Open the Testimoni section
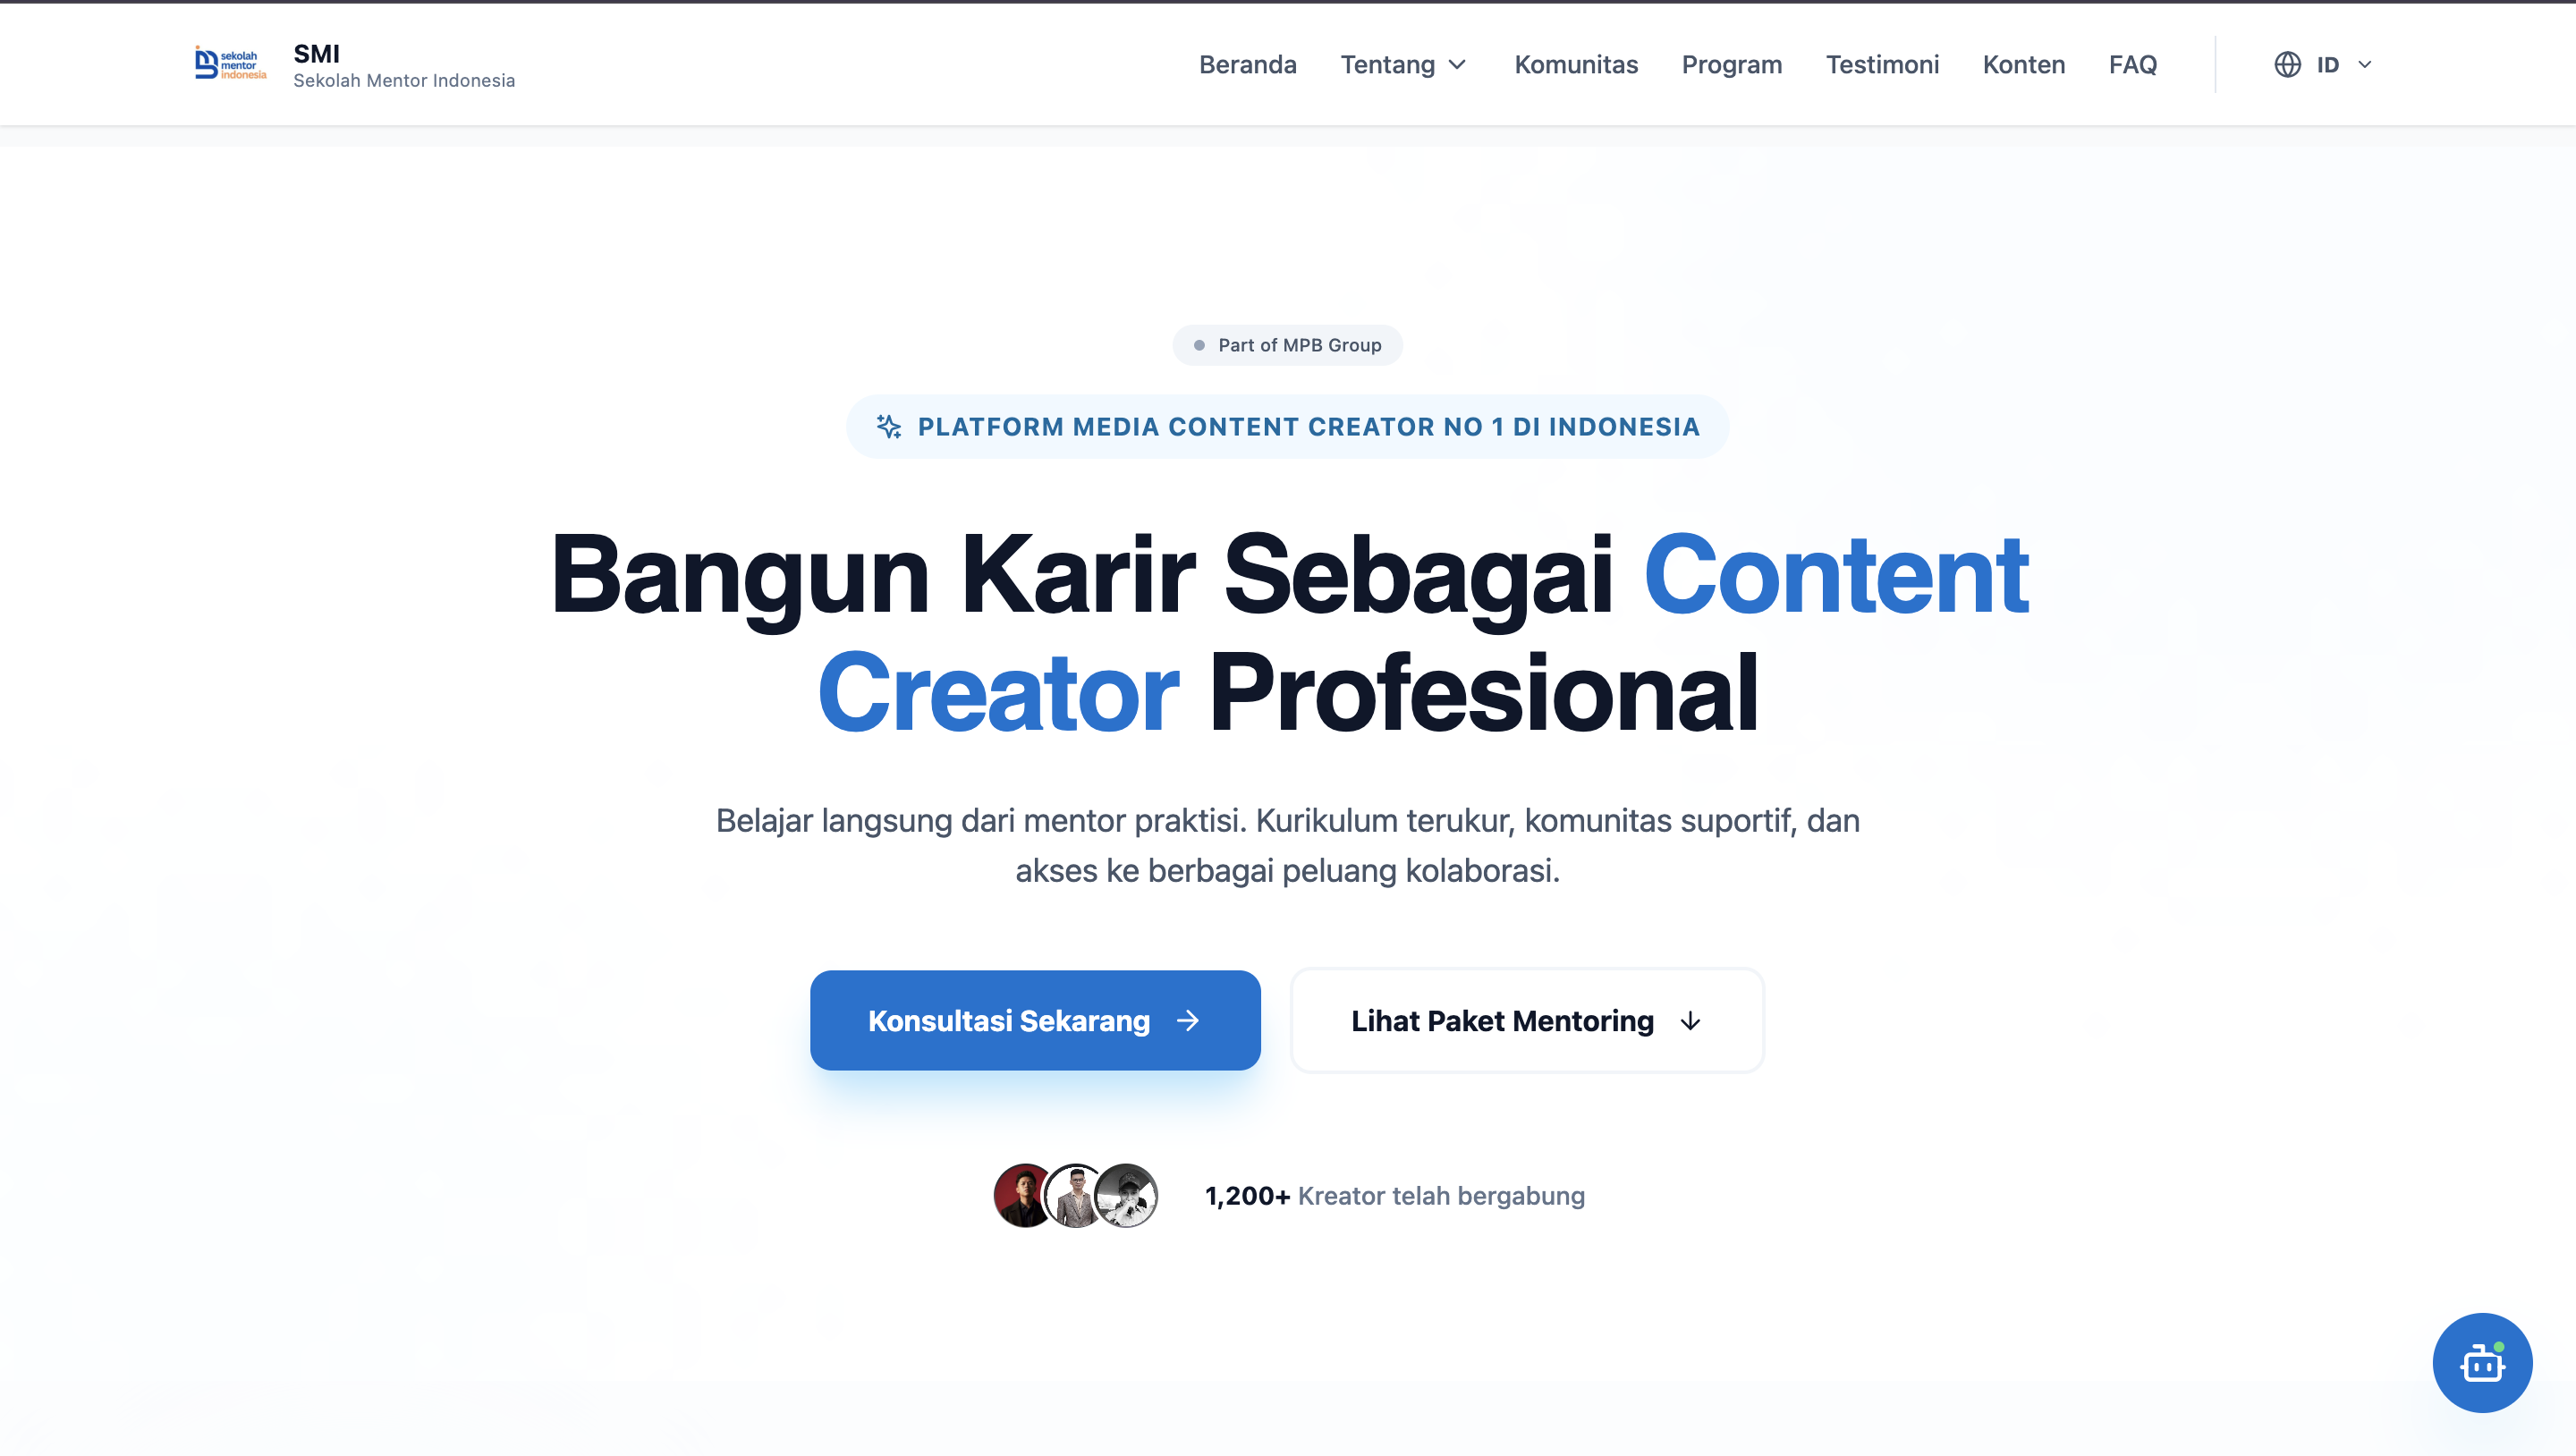 [1883, 64]
